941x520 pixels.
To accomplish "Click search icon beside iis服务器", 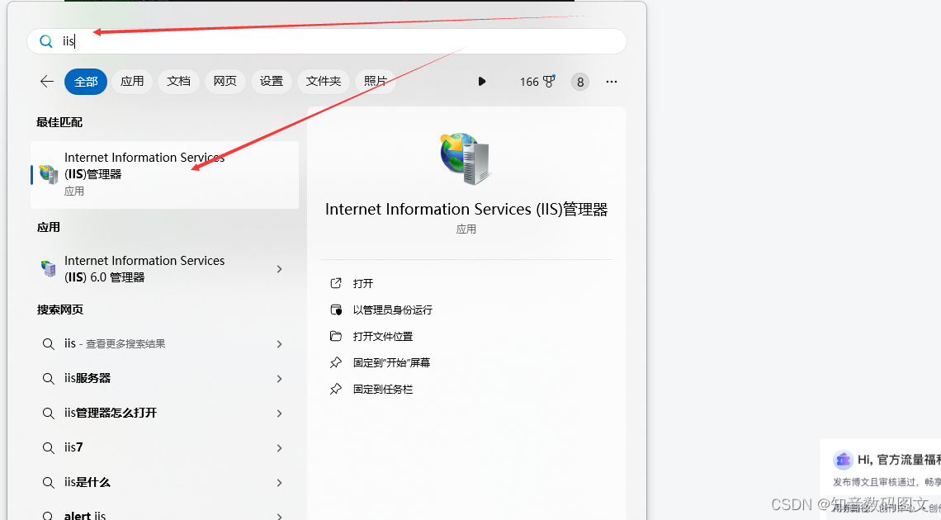I will tap(49, 379).
